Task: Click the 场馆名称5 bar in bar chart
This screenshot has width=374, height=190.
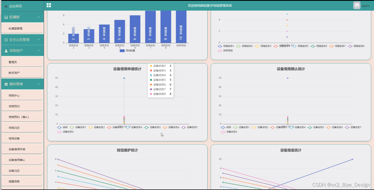Action: 120,31
